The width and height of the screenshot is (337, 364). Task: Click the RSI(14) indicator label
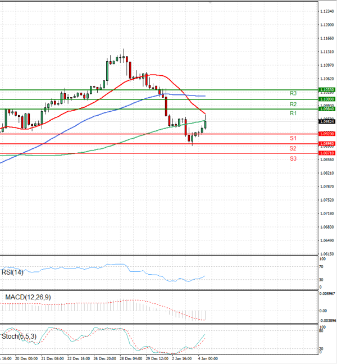pos(12,272)
